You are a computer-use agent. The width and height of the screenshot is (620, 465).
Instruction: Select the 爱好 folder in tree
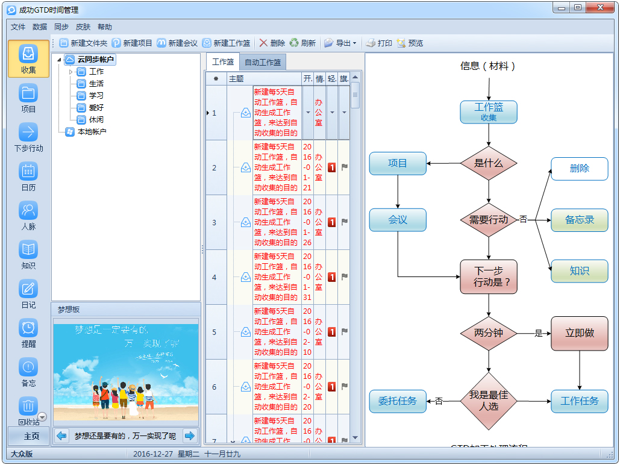coord(96,108)
